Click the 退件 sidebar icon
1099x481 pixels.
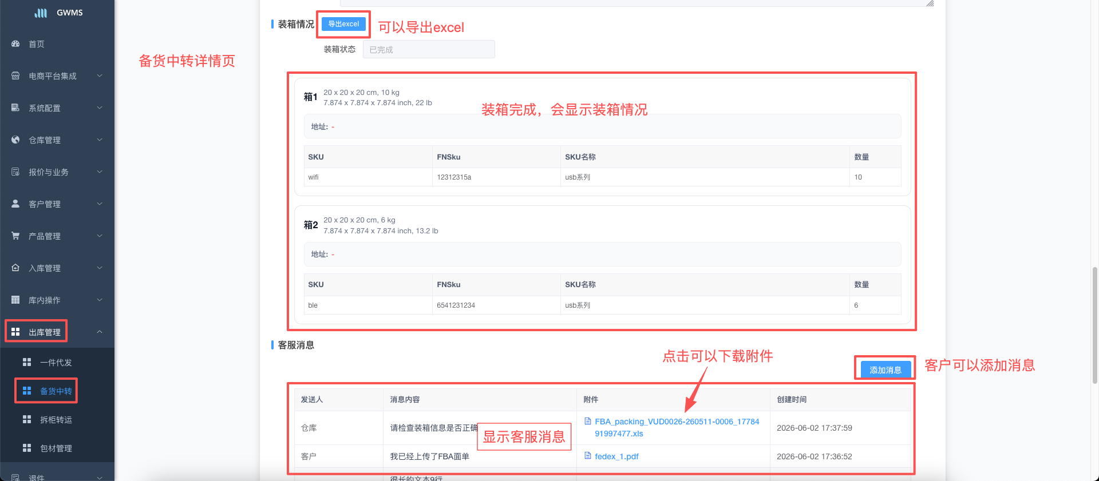[x=15, y=478]
